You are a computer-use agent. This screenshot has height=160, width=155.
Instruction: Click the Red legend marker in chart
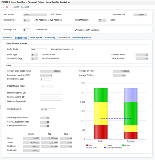pos(87,145)
